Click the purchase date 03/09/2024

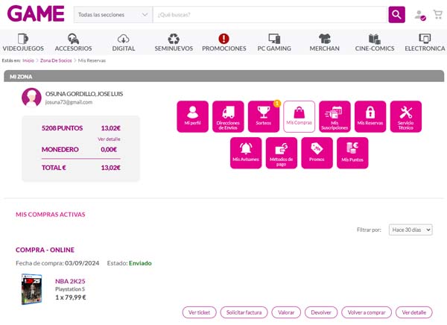pyautogui.click(x=82, y=263)
